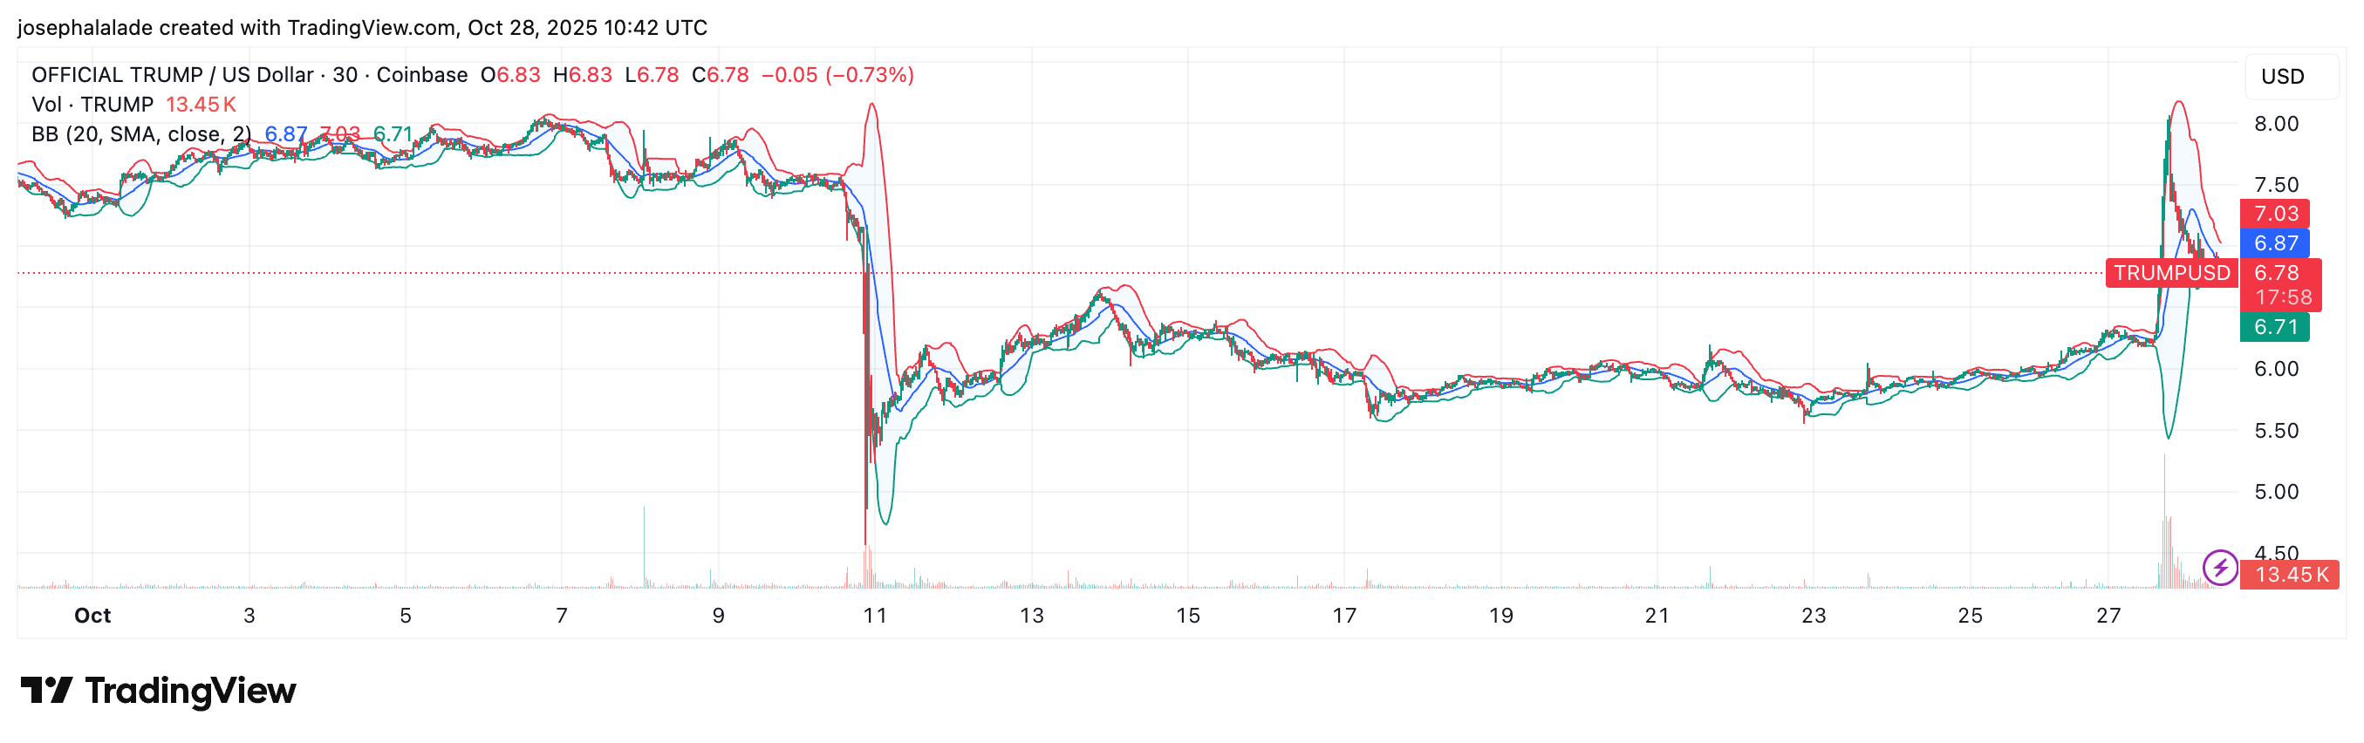Click the Vol · TRUMP indicator legend
2364x743 pixels.
click(x=92, y=105)
